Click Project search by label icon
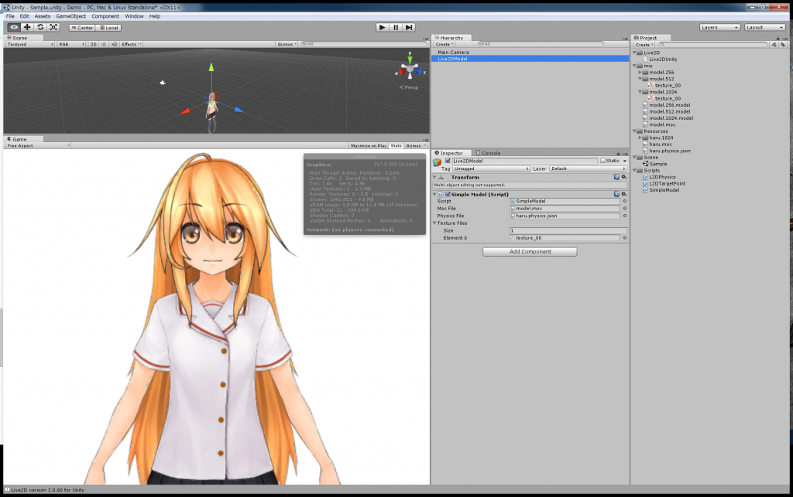 782,44
